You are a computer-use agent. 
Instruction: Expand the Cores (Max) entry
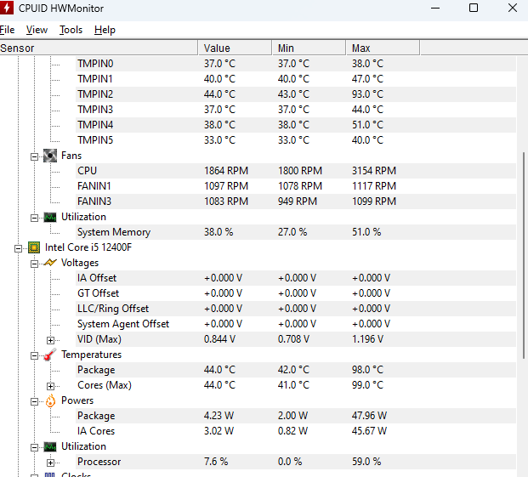coord(50,386)
